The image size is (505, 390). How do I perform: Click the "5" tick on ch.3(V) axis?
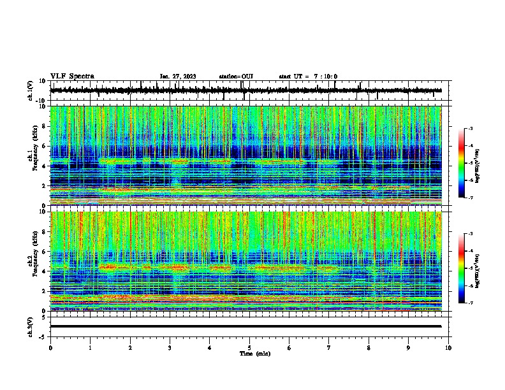point(45,317)
